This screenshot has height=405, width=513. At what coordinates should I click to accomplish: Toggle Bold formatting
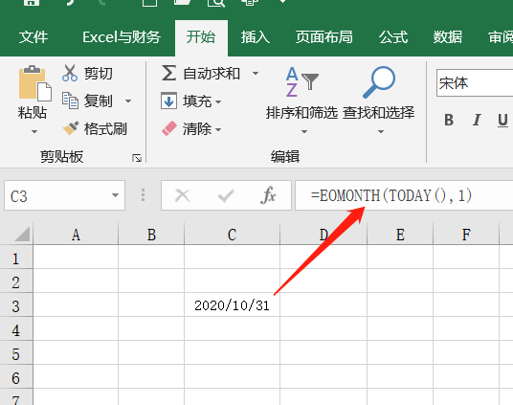pos(449,120)
